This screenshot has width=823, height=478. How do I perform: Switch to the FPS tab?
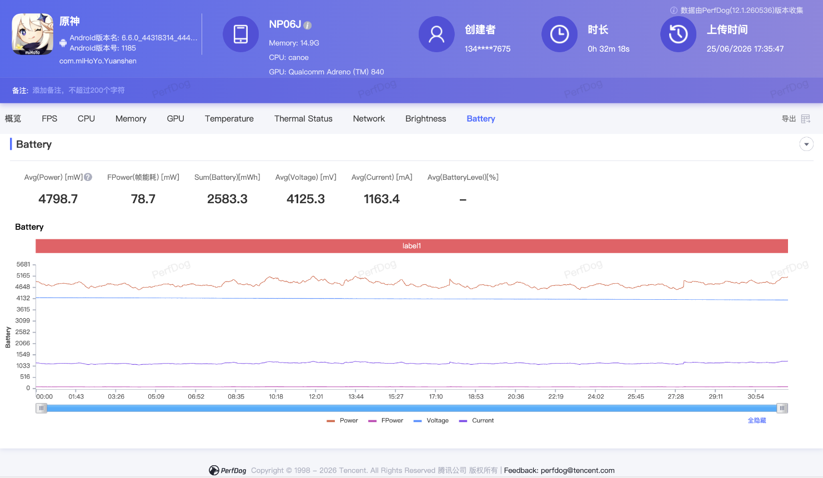[49, 119]
